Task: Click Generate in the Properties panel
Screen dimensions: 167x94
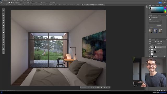Action: click(159, 26)
